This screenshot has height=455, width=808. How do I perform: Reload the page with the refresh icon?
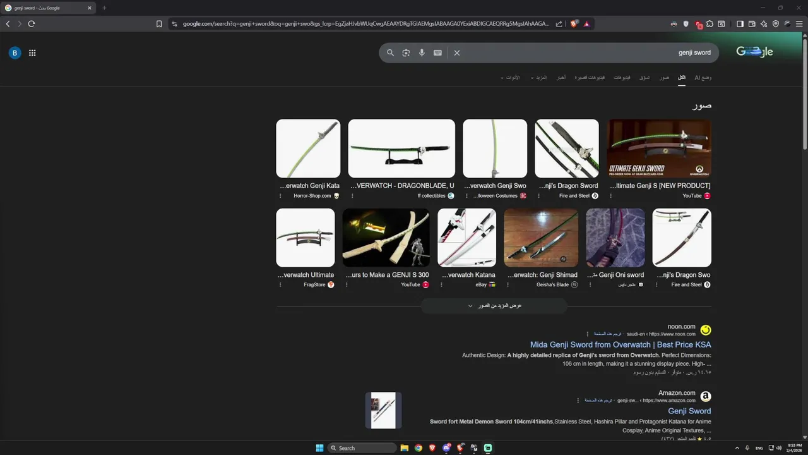pos(31,24)
